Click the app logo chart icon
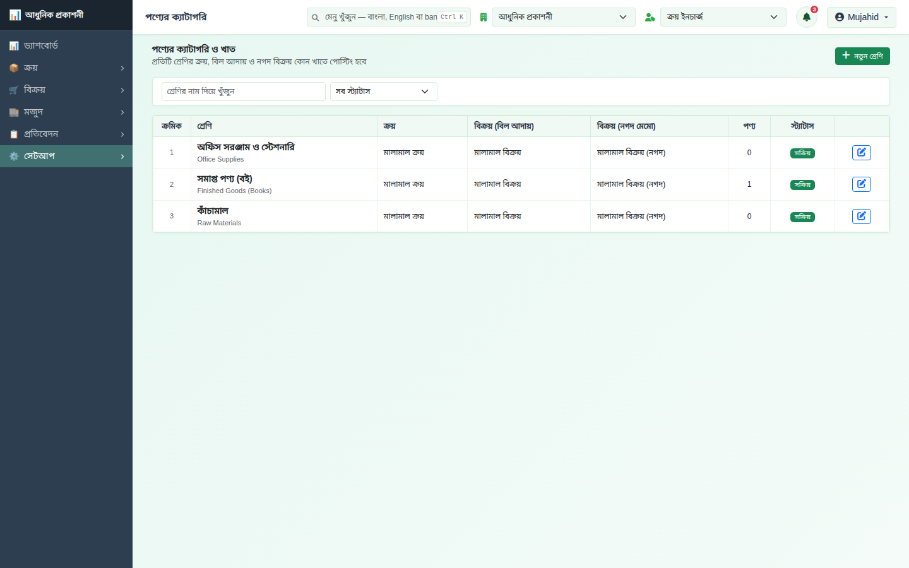 [x=15, y=15]
